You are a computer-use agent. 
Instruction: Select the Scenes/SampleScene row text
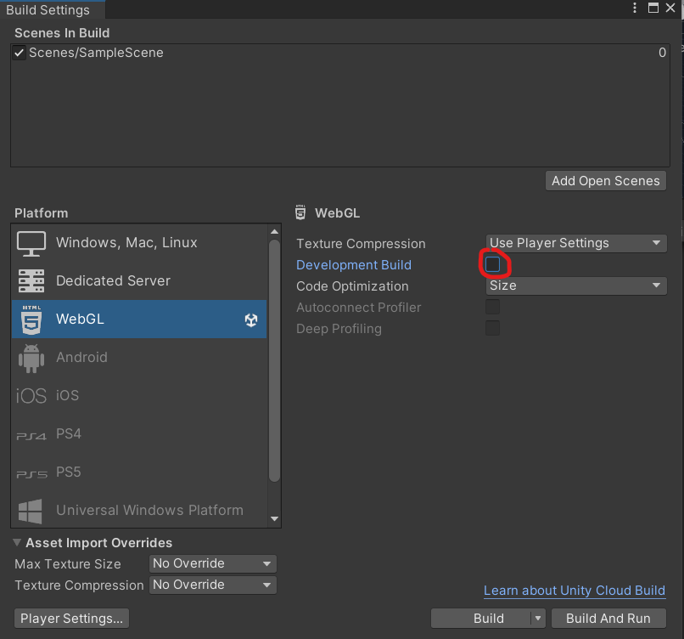point(96,53)
